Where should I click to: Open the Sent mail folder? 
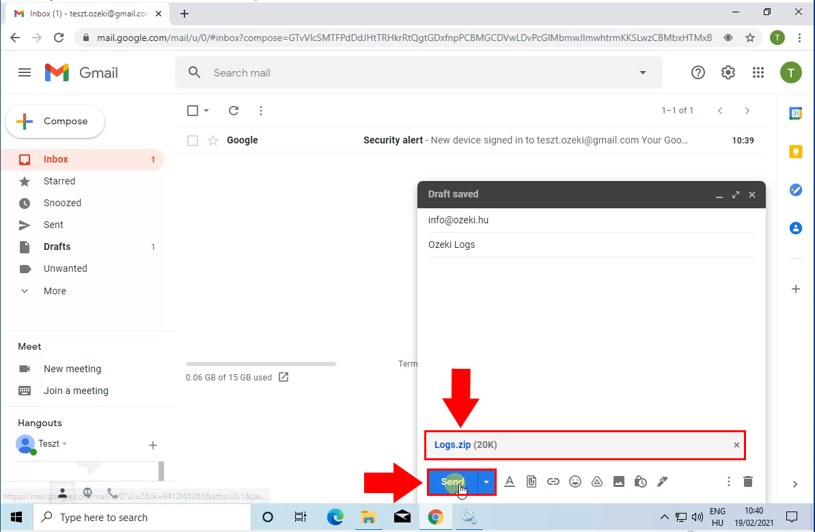53,225
